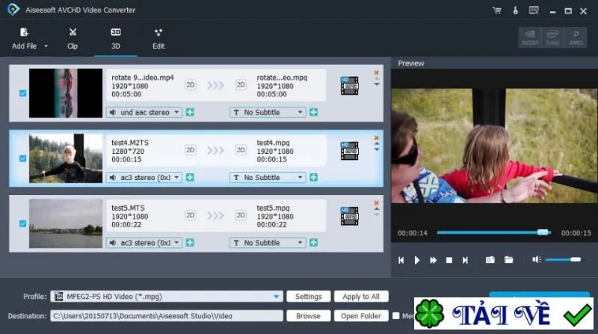Expand the Add File dropdown arrow
Viewport: 598px width, 334px height.
coord(46,46)
